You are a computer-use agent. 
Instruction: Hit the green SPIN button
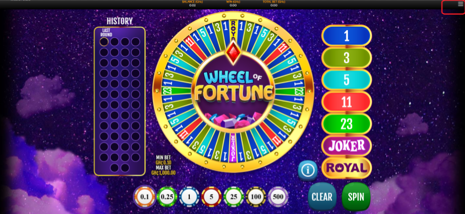click(356, 196)
